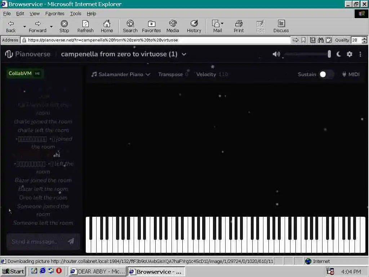Expand the room name dropdown
This screenshot has width=369, height=277.
(x=184, y=54)
